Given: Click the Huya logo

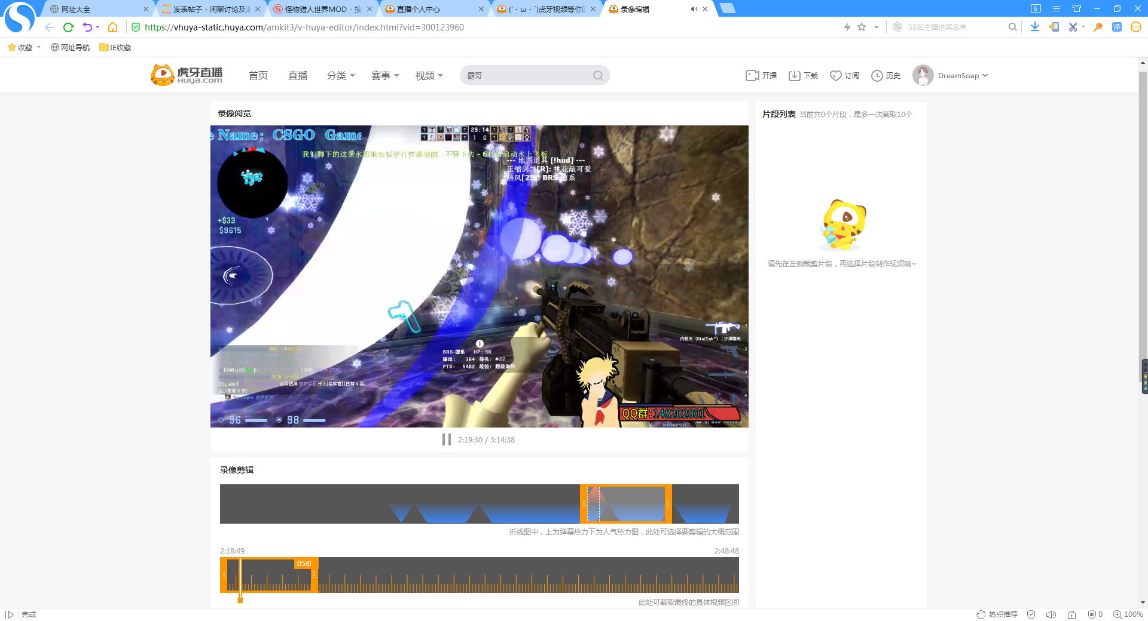Looking at the screenshot, I should 187,75.
